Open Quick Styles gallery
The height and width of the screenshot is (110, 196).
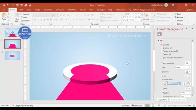(153, 18)
